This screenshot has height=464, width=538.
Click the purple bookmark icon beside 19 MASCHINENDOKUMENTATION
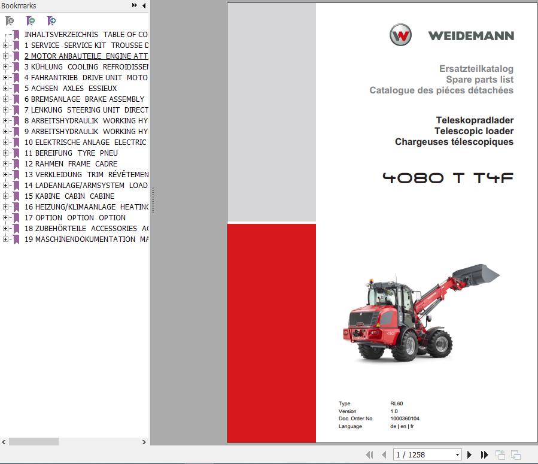pyautogui.click(x=16, y=239)
